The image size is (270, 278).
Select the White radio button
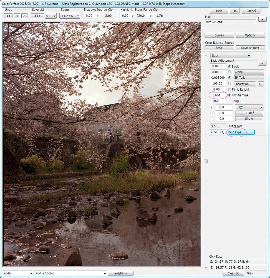click(x=229, y=72)
